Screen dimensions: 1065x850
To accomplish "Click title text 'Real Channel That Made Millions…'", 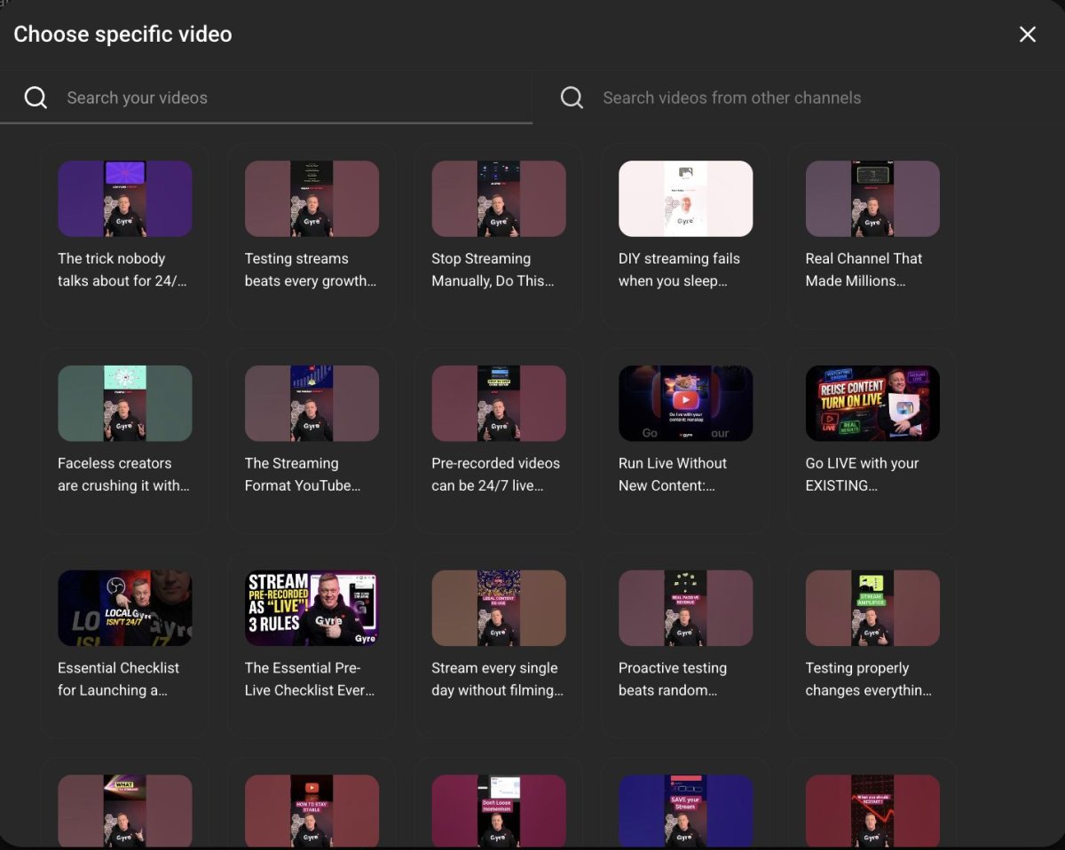I will click(864, 270).
